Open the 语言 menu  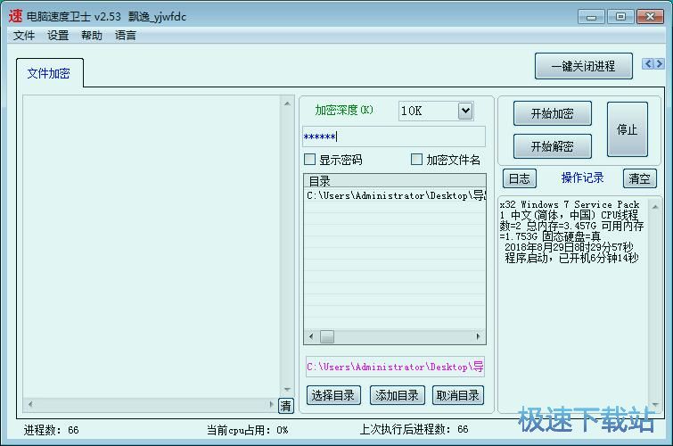click(126, 35)
